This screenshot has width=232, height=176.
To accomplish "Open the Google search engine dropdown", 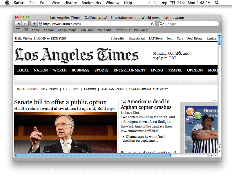I will 162,24.
